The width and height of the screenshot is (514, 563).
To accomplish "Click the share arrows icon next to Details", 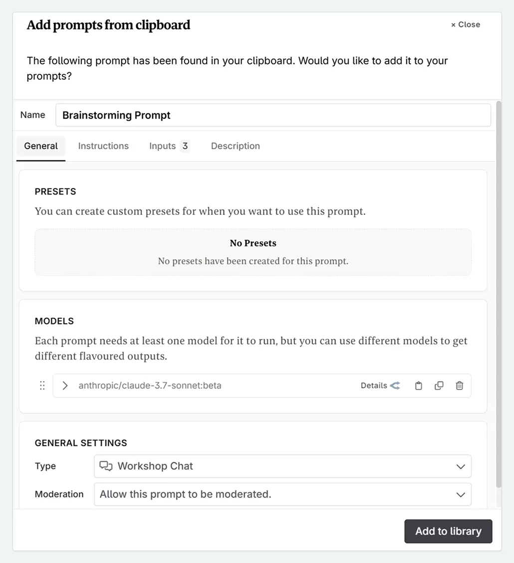I will click(x=395, y=385).
